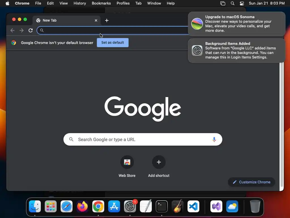Viewport: 290px width, 218px height.
Task: Click the Add shortcut button
Action: (159, 166)
